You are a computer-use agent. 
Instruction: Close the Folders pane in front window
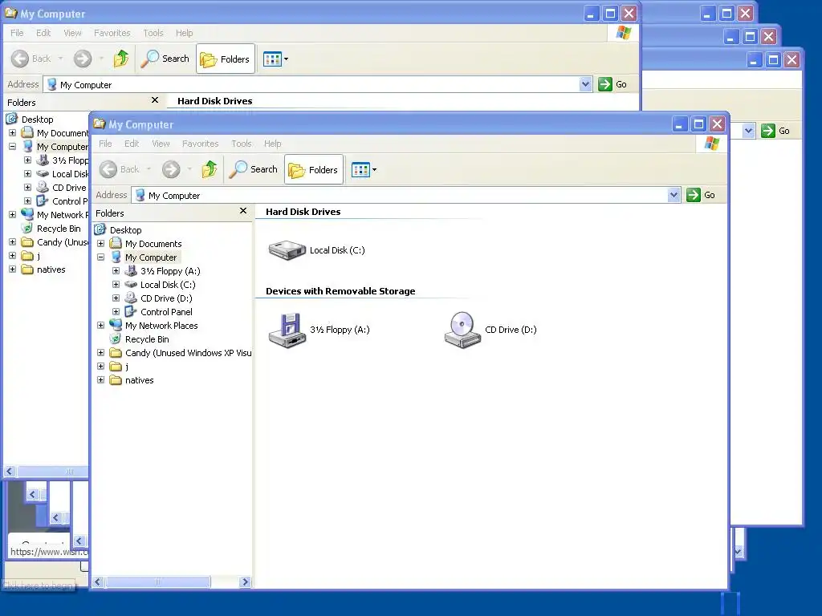242,211
